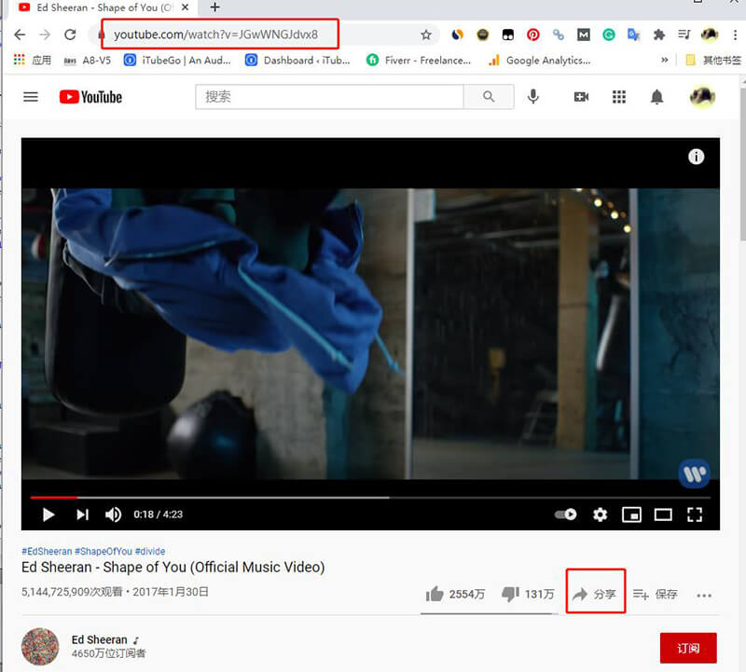This screenshot has height=672, width=746.
Task: Open the 应用 apps bookmark
Action: point(33,61)
